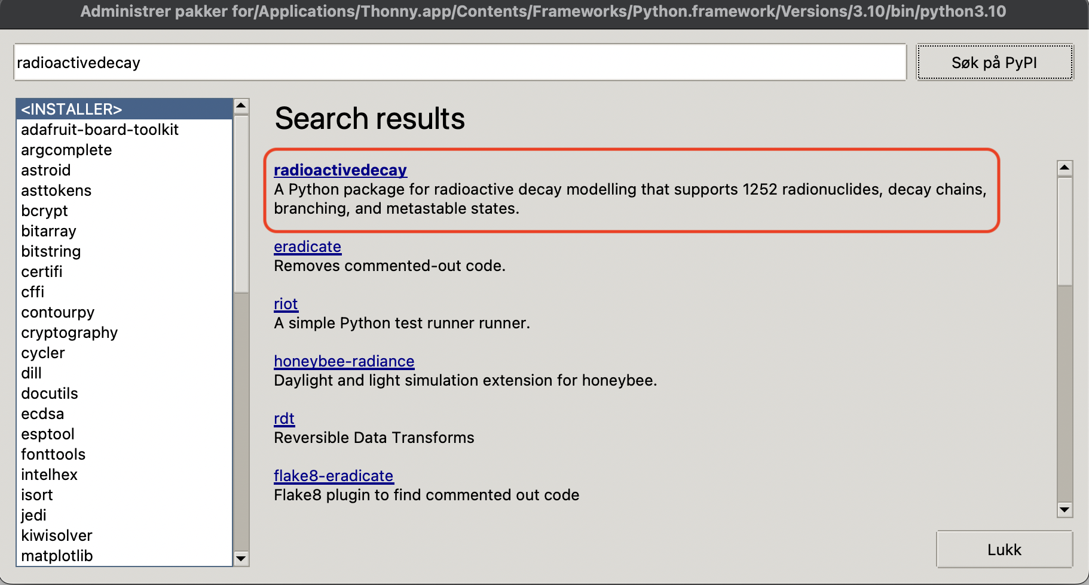1089x585 pixels.
Task: Open the riot package link
Action: [286, 304]
